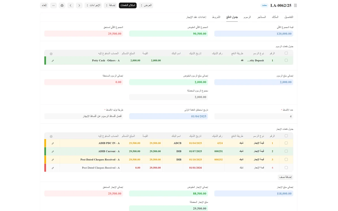338x211 pixels.
Task: Click the المجموع الكلّي المقبوض value 90,500.00
Action: [x=168, y=33]
